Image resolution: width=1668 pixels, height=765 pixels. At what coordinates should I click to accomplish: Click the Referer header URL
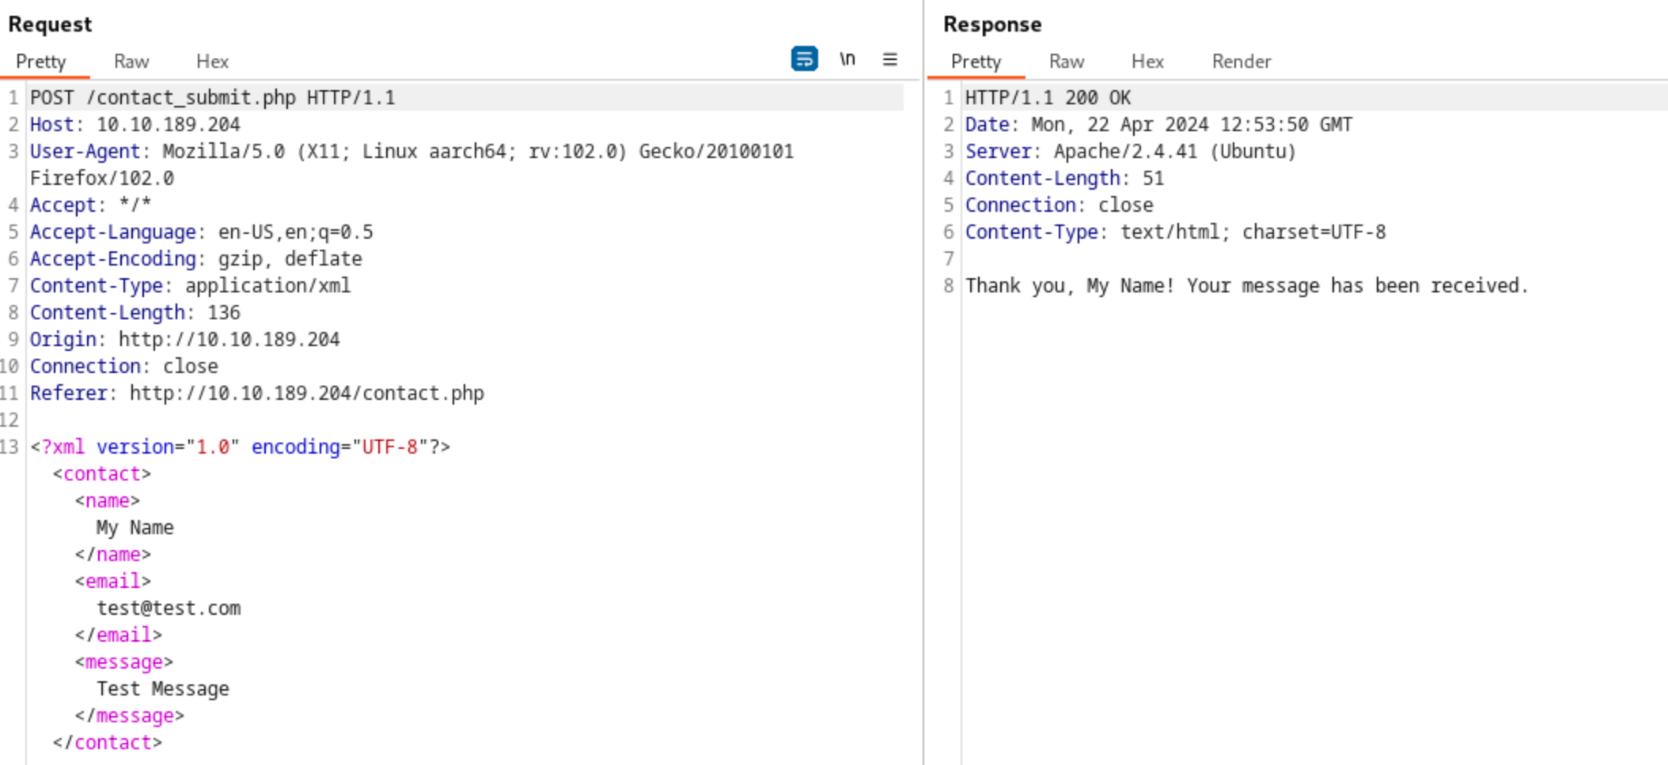tap(307, 394)
